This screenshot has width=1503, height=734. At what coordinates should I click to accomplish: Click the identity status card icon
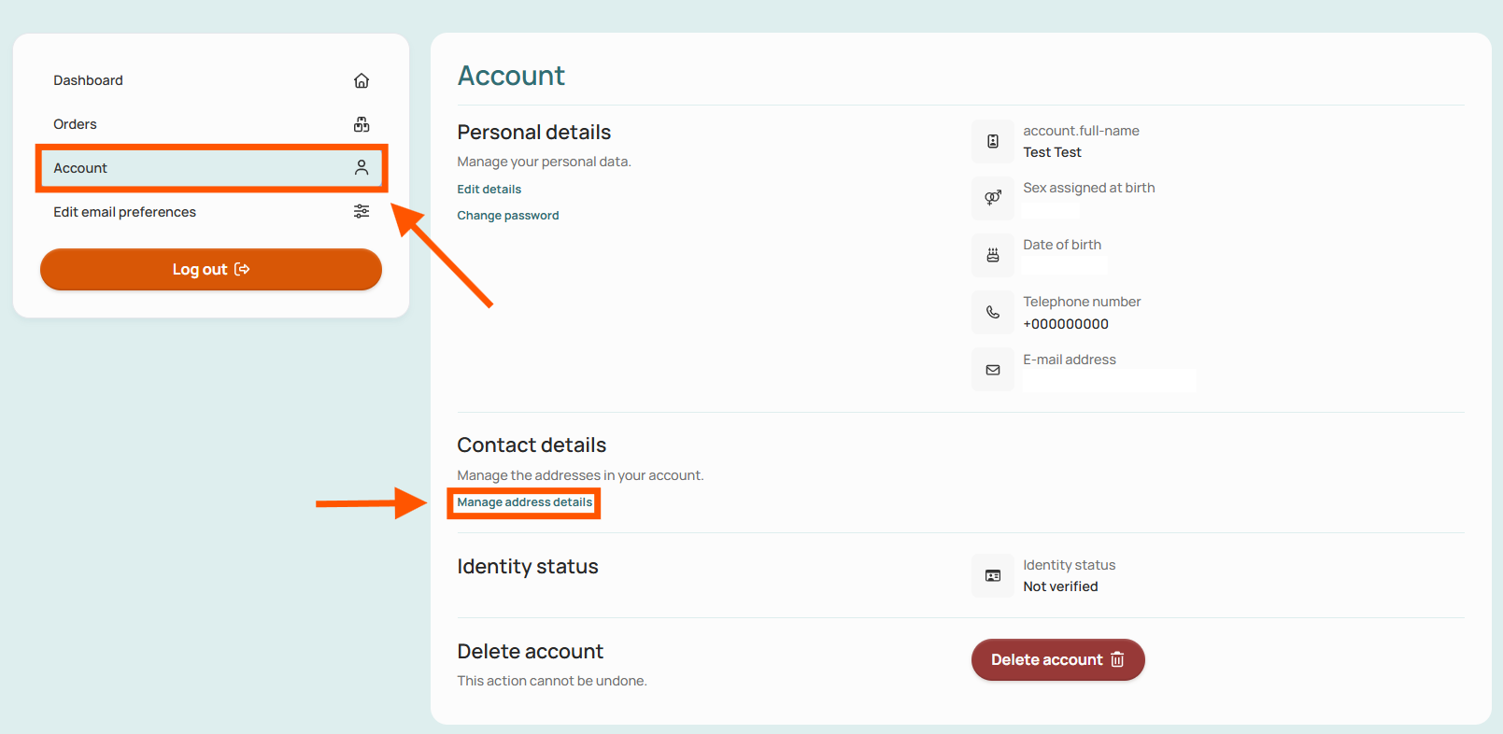(993, 576)
